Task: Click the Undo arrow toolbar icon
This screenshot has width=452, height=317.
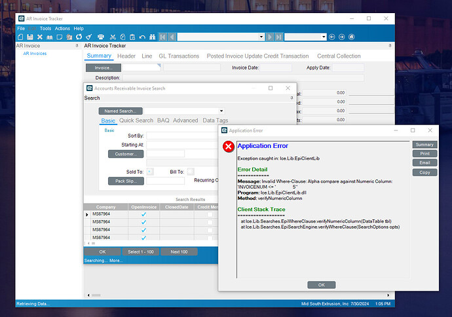Action: 142,37
